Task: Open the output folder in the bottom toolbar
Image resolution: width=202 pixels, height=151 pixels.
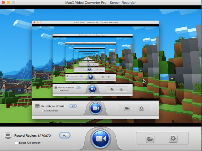Action: pyautogui.click(x=150, y=139)
